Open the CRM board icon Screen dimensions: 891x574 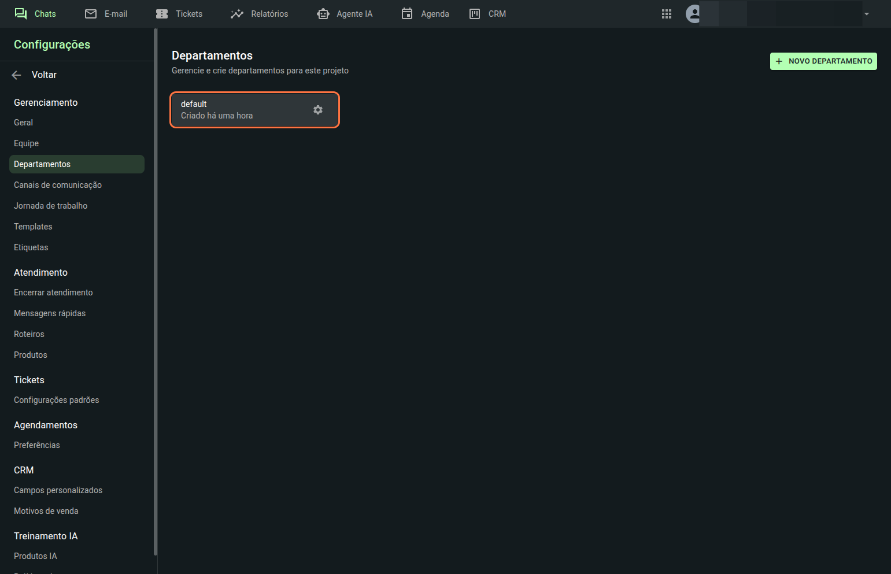(x=475, y=14)
